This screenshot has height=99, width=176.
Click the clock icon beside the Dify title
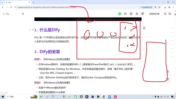(23, 14)
